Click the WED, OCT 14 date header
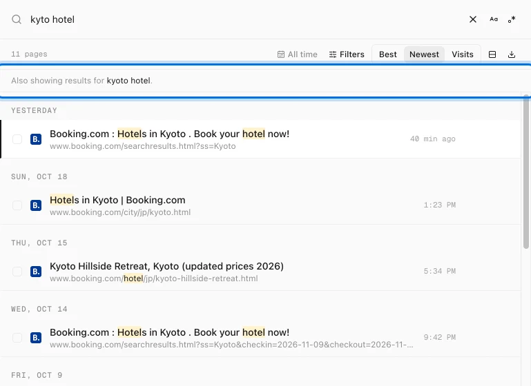Viewport: 531px width, 386px height. (39, 309)
